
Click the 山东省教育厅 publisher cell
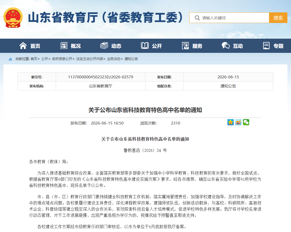tap(101, 86)
